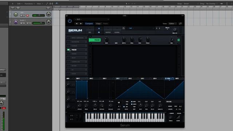The height and width of the screenshot is (131, 233).
Task: Click Serum previous preset chevron
Action: [157, 28]
